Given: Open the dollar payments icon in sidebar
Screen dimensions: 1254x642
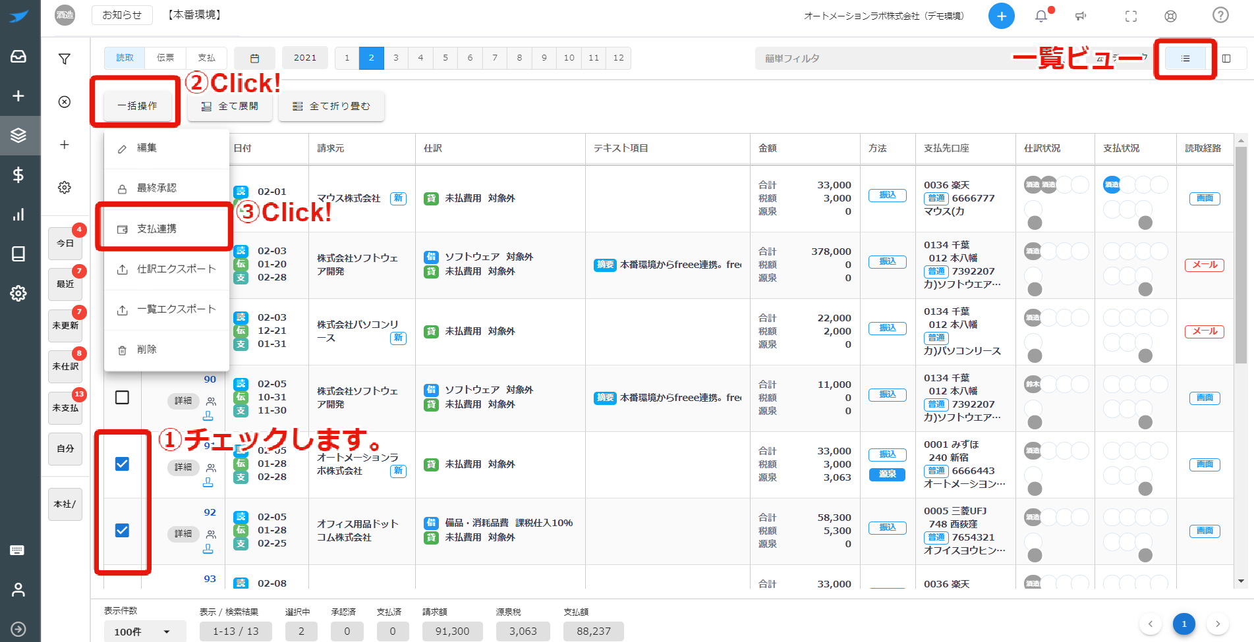Looking at the screenshot, I should pyautogui.click(x=18, y=174).
